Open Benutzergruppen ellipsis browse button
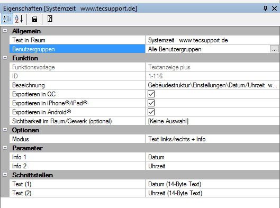This screenshot has width=280, height=208. 274,49
